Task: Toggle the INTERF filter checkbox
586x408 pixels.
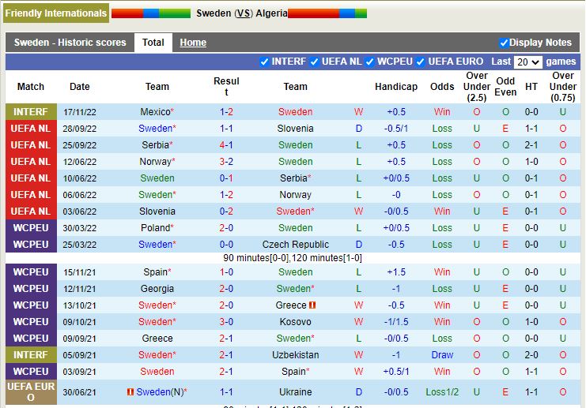Action: point(264,62)
